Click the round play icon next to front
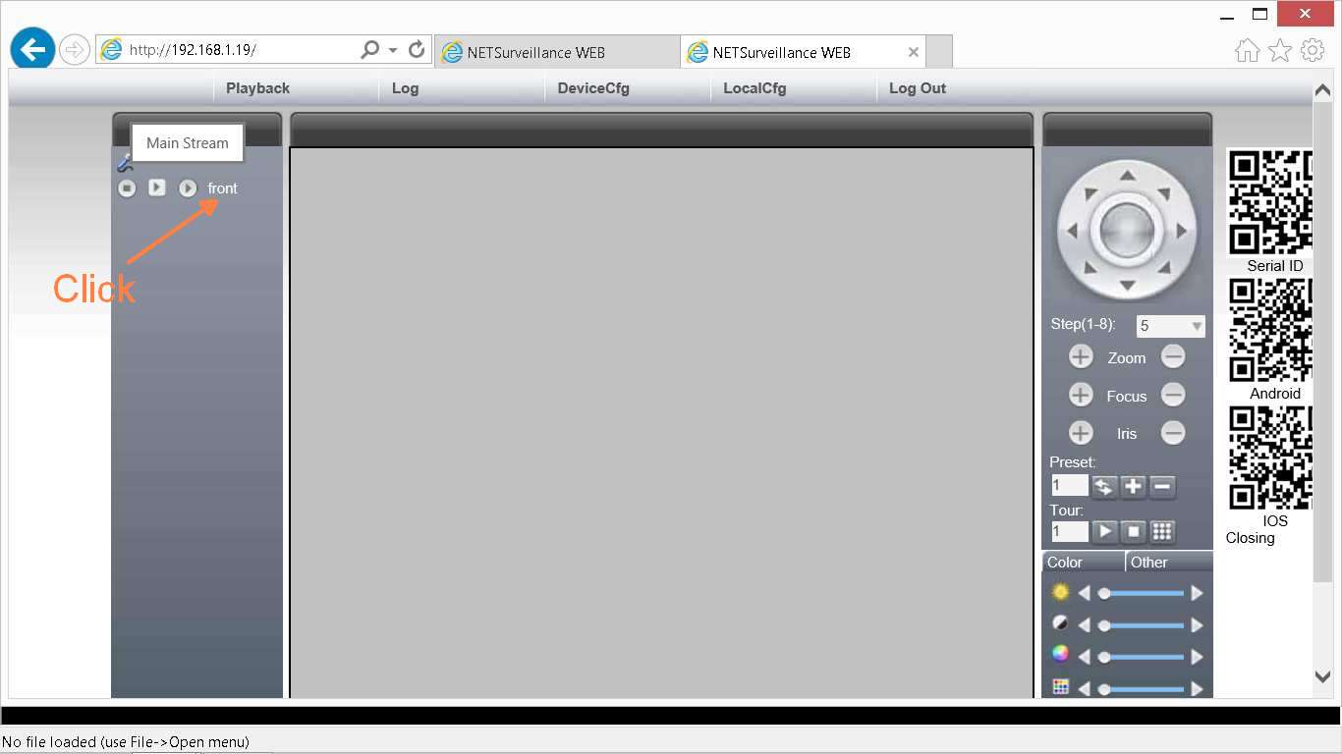The height and width of the screenshot is (754, 1342). tap(188, 188)
